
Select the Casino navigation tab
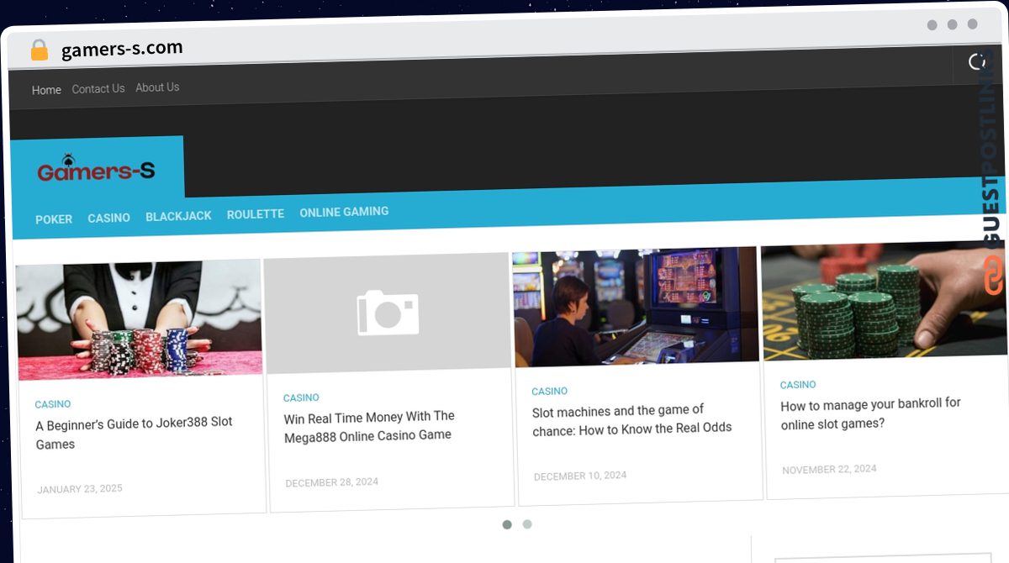(x=109, y=218)
